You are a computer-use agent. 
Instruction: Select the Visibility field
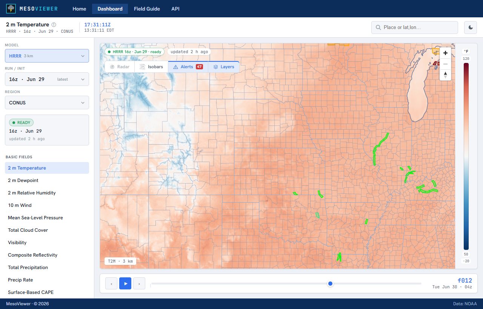pyautogui.click(x=47, y=243)
